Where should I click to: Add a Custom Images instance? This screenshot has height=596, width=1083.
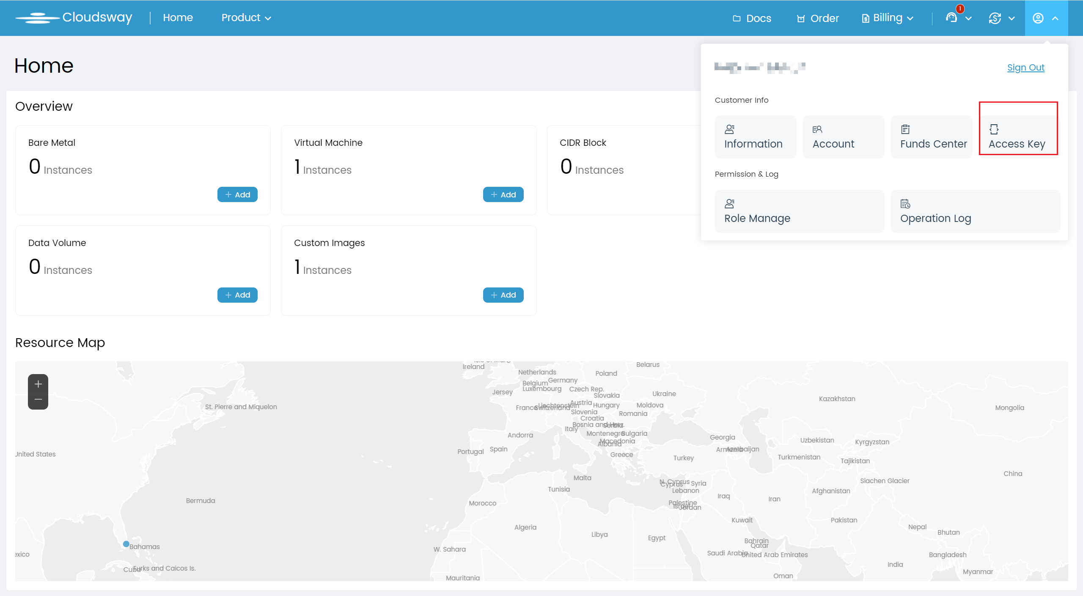(x=503, y=295)
